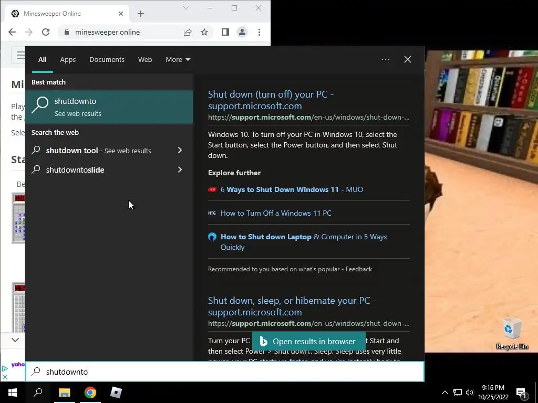The width and height of the screenshot is (538, 403).
Task: Toggle the Chrome side panel icon
Action: [225, 32]
